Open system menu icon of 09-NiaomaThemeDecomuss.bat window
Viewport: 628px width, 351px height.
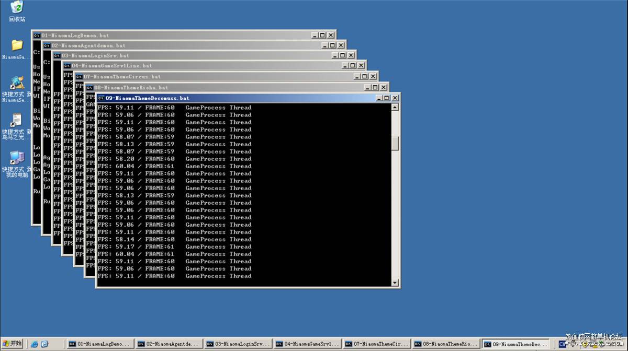pos(102,98)
